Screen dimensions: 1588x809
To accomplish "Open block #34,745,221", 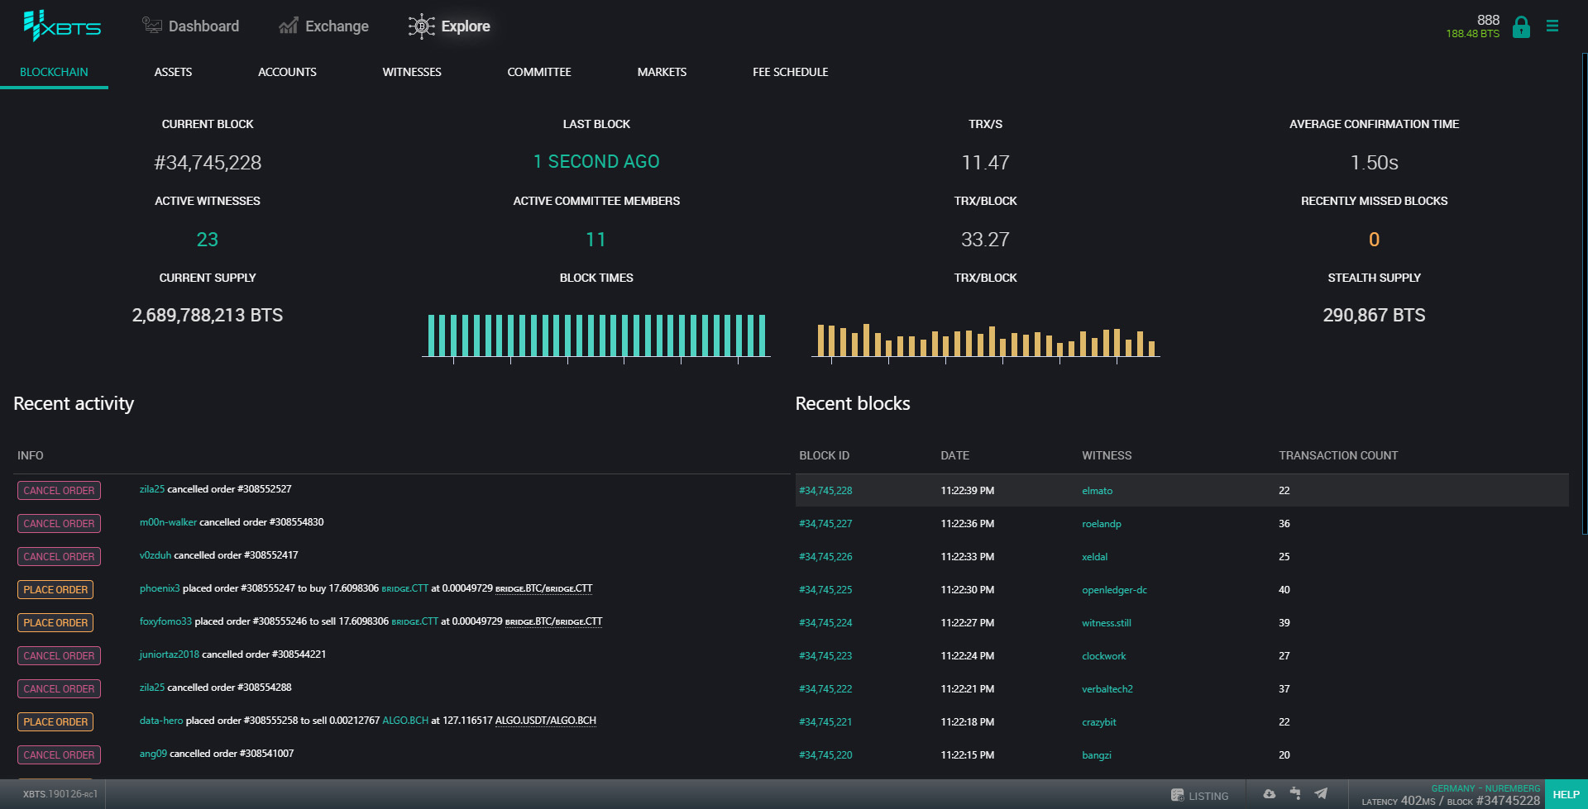I will (825, 721).
